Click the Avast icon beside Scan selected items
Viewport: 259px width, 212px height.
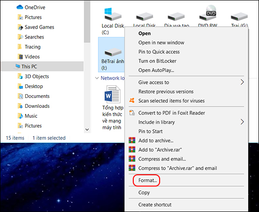[x=132, y=100]
